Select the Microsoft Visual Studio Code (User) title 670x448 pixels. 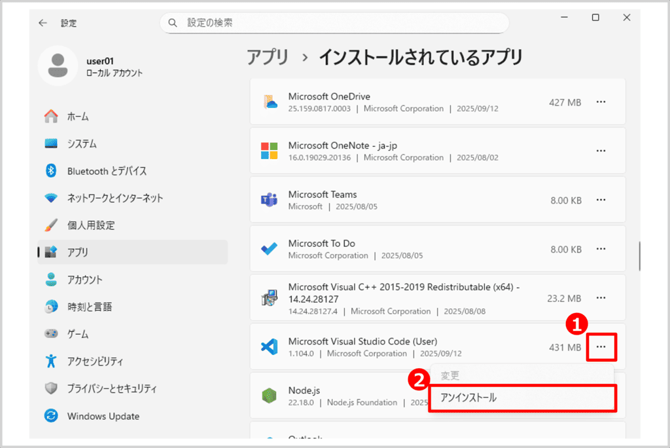tap(362, 341)
